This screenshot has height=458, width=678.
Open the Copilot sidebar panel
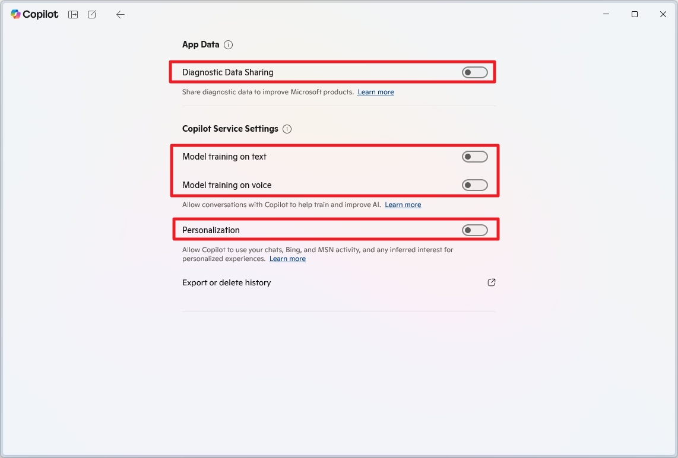(72, 14)
